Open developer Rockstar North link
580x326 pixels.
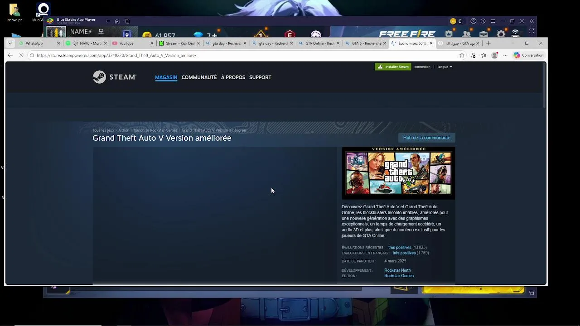coord(397,270)
